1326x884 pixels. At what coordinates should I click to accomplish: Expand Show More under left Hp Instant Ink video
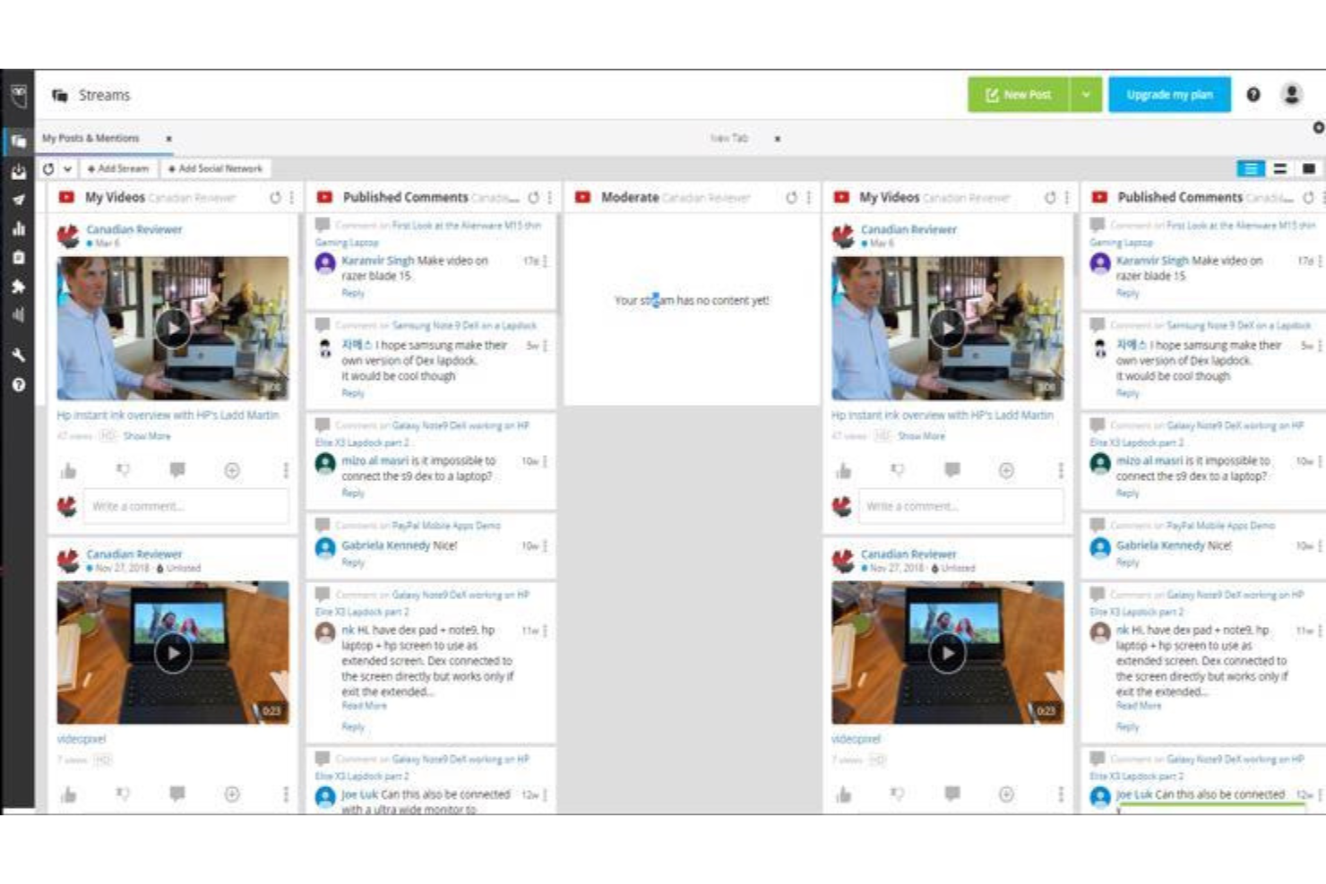(x=147, y=435)
